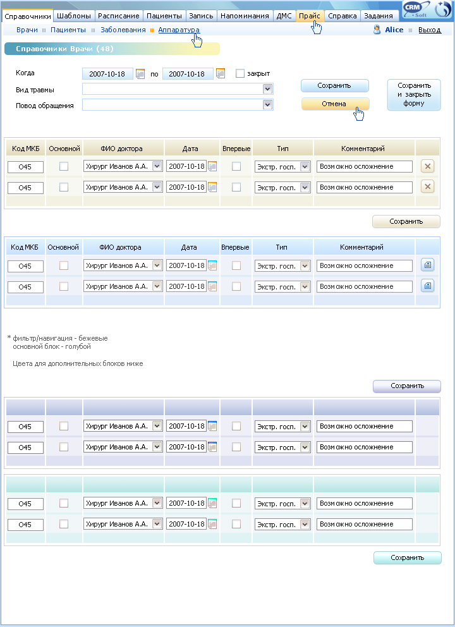Click the 'Справочники Врачи (48)' heading
Screen dimensions: 455x627
tap(64, 49)
